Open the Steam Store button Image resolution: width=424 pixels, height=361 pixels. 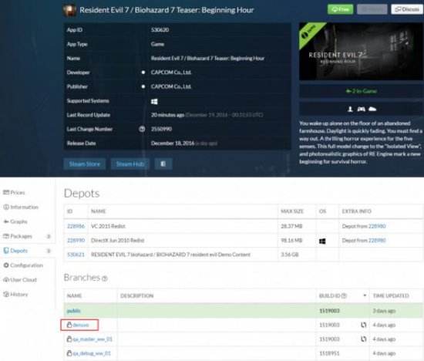coord(85,164)
